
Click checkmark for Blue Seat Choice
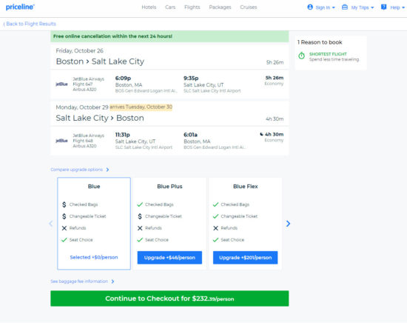pyautogui.click(x=64, y=240)
